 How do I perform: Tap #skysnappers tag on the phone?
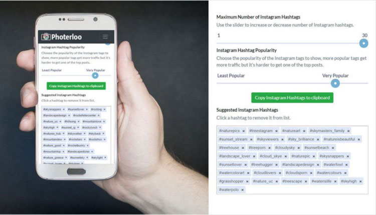(x=54, y=109)
